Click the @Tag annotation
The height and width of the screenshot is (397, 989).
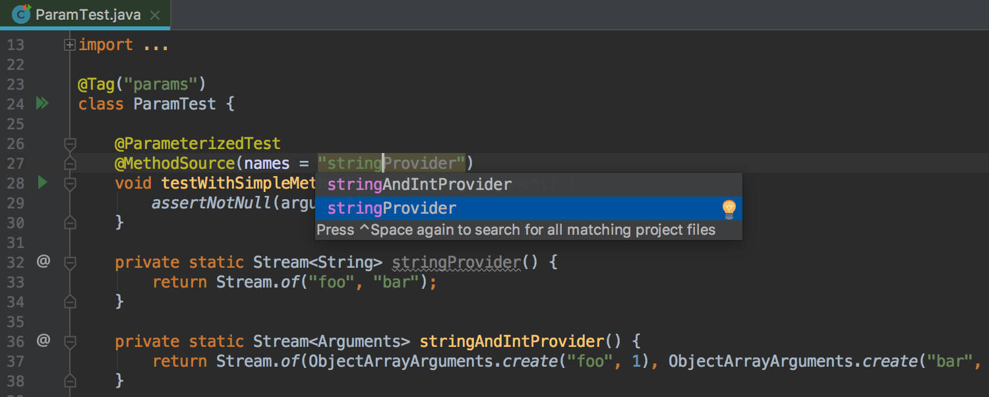coord(97,84)
